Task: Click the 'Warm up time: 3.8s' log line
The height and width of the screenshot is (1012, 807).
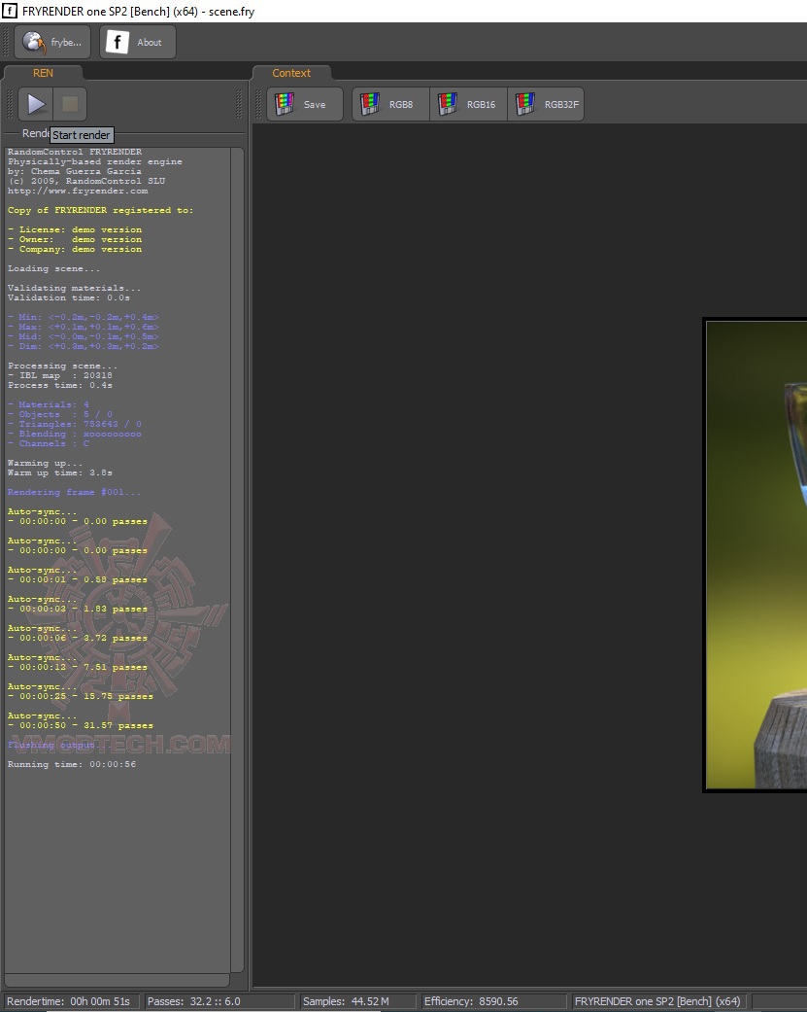Action: click(x=60, y=472)
